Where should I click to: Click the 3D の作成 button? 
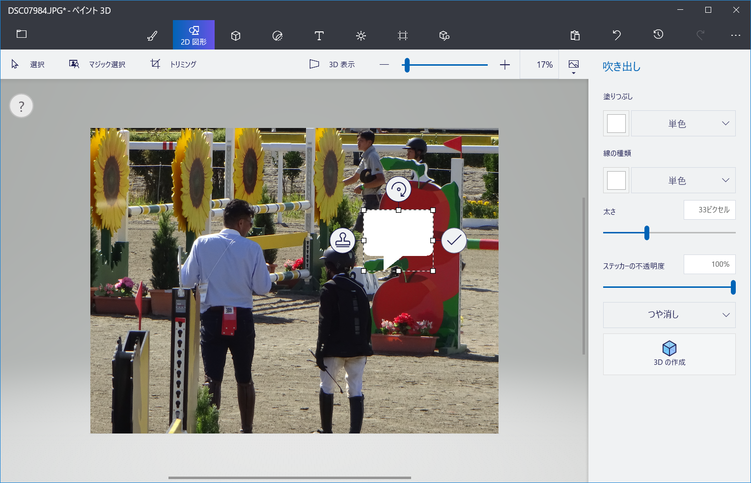pos(669,354)
